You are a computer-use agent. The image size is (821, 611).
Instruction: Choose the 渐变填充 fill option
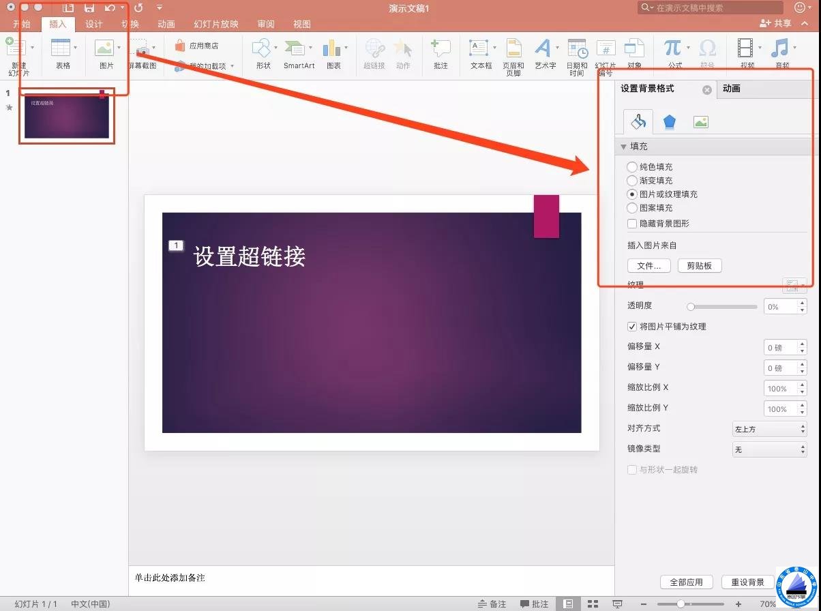point(632,181)
